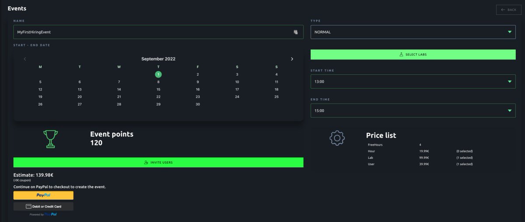
Task: Choose September 30 in the calendar
Action: 198,104
